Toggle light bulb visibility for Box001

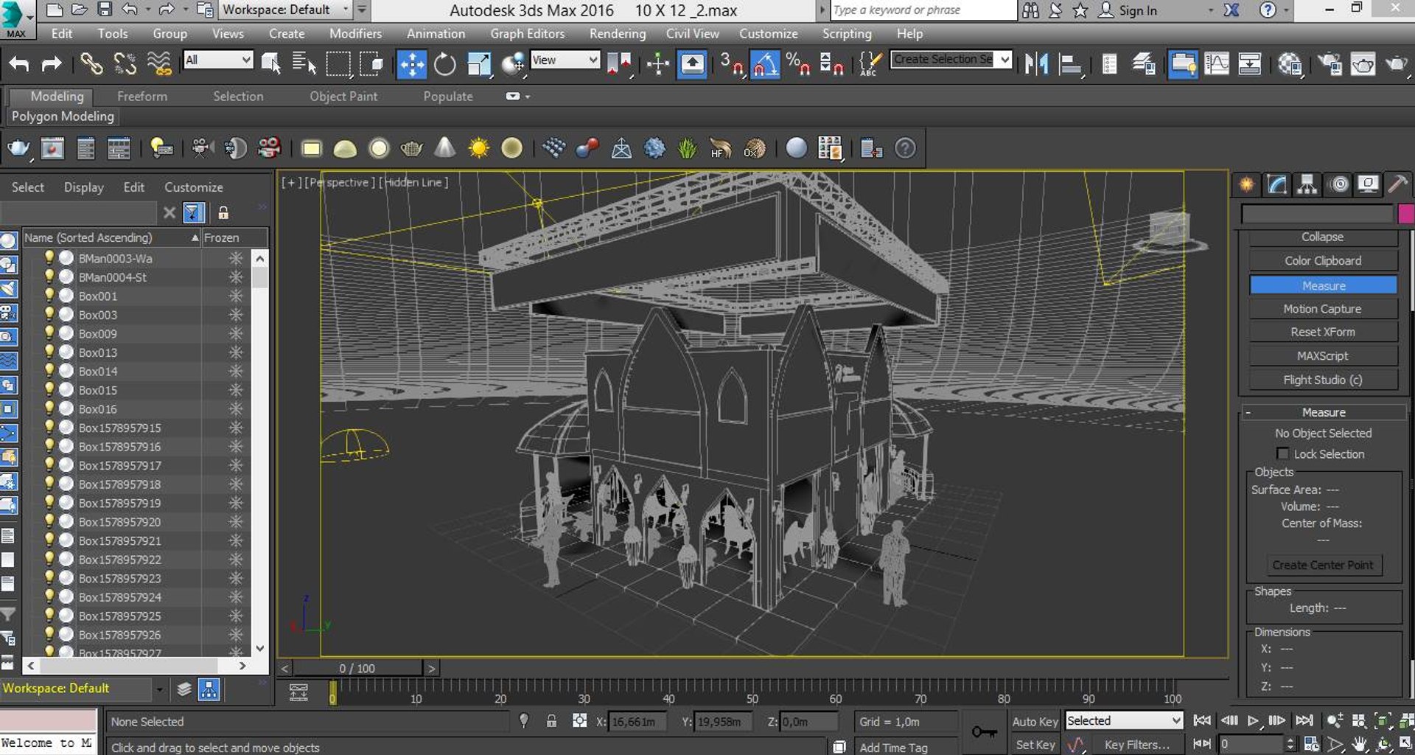49,296
